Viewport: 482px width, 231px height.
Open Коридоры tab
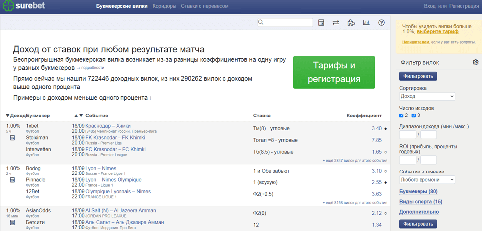pyautogui.click(x=164, y=6)
